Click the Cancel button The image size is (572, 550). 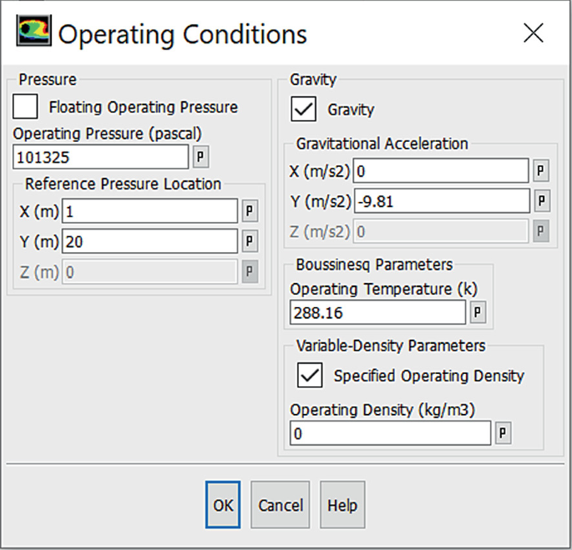[x=281, y=505]
